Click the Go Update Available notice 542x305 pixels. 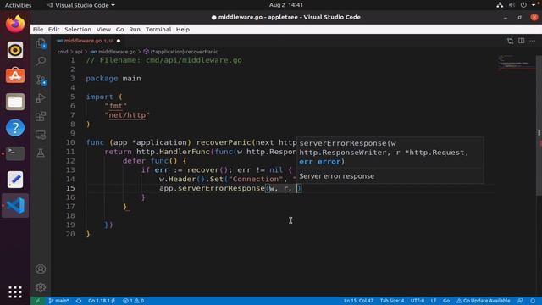484,301
